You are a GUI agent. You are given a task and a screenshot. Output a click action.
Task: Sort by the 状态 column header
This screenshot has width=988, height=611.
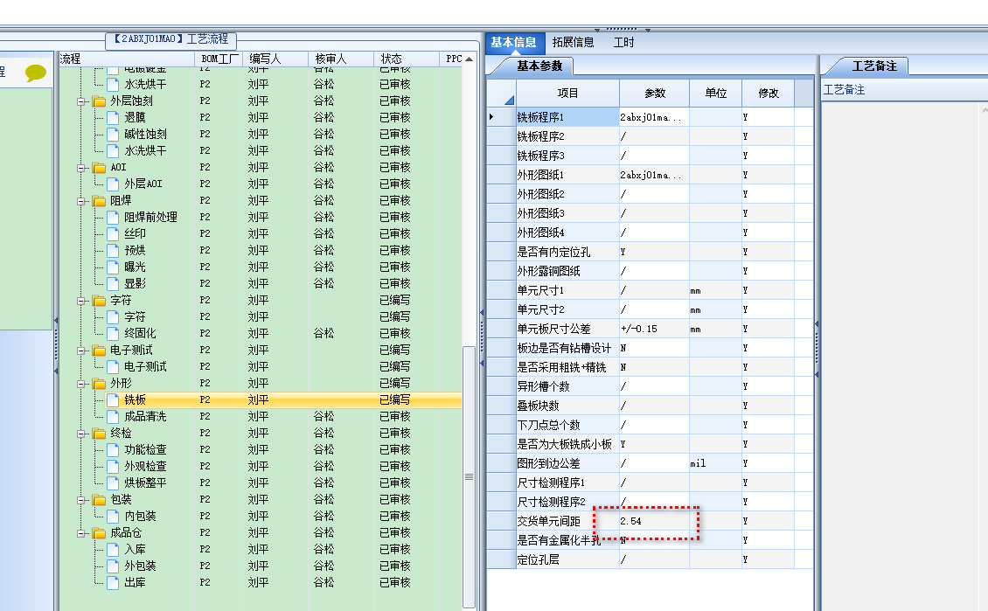point(407,59)
